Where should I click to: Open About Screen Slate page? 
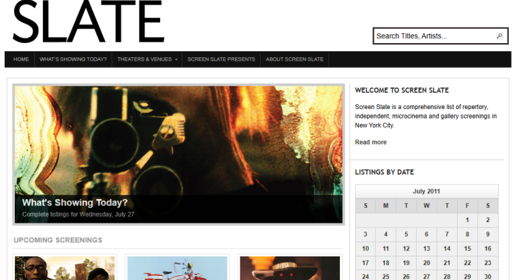point(295,59)
